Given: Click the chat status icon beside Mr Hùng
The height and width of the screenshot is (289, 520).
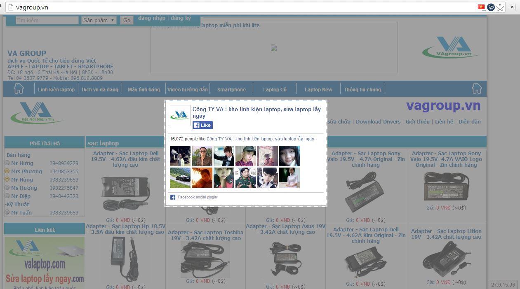Looking at the screenshot, I should (7, 179).
